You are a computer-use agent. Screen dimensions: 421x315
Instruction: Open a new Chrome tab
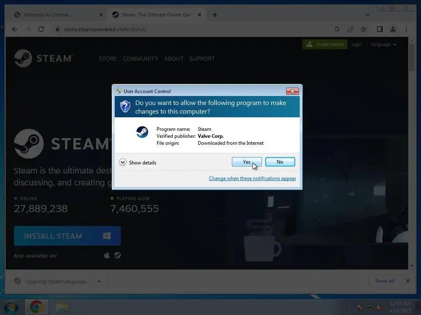coord(215,15)
